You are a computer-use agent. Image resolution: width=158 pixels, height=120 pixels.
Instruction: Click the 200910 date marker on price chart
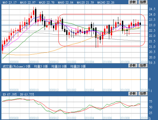point(34,62)
